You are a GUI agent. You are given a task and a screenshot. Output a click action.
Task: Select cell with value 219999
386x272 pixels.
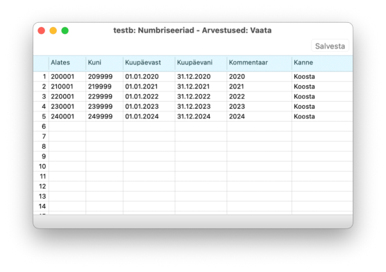(x=104, y=87)
